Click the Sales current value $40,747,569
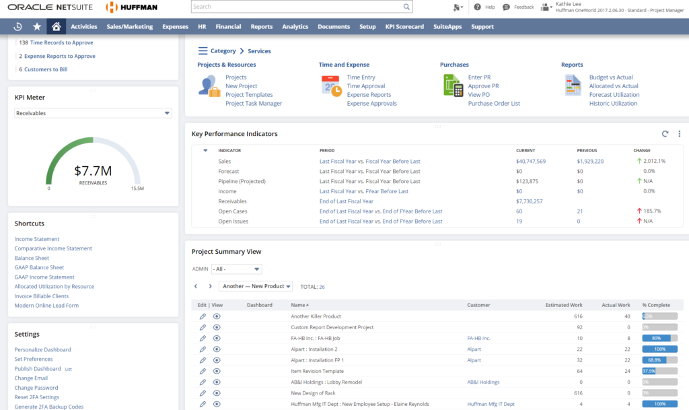 click(x=531, y=162)
